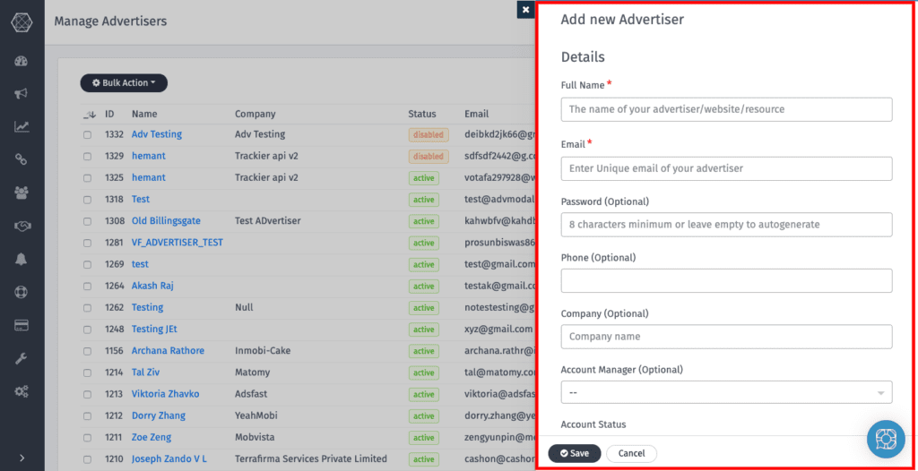Screen dimensions: 918x471
Task: Click the Save button
Action: 575,453
